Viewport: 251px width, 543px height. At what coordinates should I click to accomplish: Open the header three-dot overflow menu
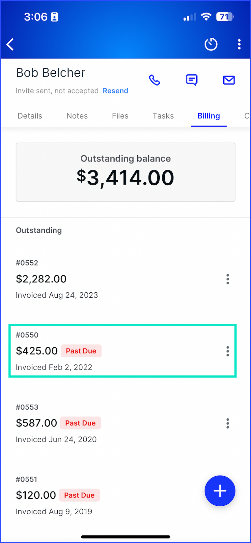point(239,44)
